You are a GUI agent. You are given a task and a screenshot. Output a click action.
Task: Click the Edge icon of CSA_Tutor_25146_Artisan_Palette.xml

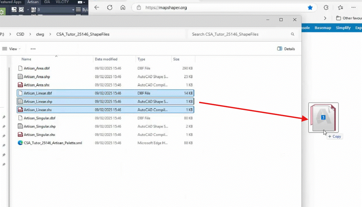pyautogui.click(x=21, y=143)
